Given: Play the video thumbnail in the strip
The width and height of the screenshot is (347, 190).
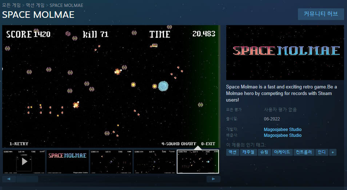Looking at the screenshot, I should click(24, 162).
